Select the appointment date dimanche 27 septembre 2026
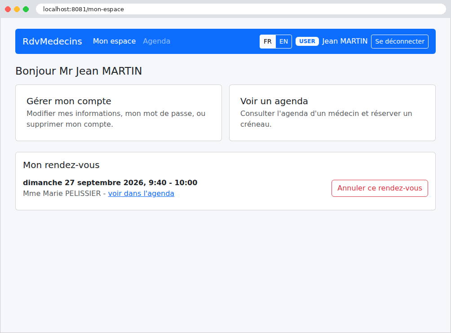 click(84, 182)
